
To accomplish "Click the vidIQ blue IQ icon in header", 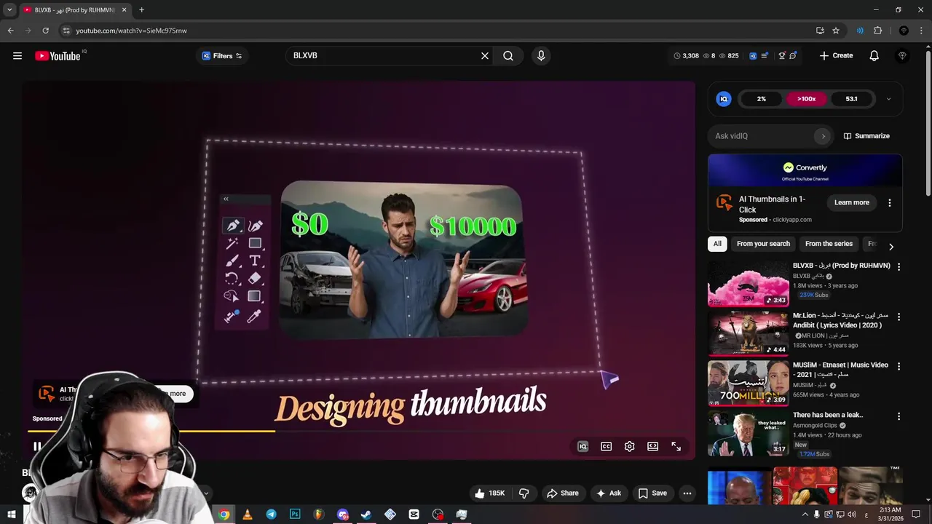I will click(754, 55).
